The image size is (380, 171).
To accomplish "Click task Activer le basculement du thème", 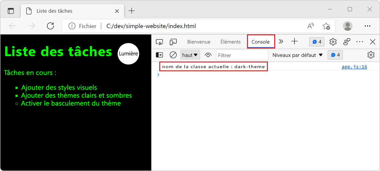I will (71, 103).
